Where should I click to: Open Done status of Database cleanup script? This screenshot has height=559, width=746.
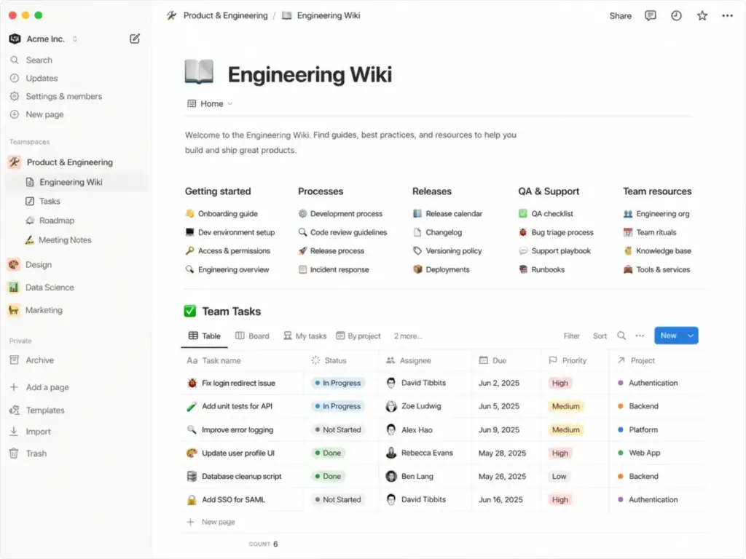(x=328, y=476)
